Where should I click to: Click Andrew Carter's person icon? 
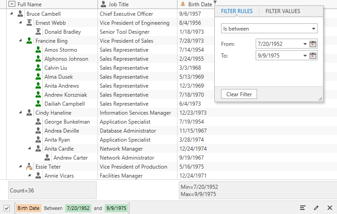(x=47, y=158)
